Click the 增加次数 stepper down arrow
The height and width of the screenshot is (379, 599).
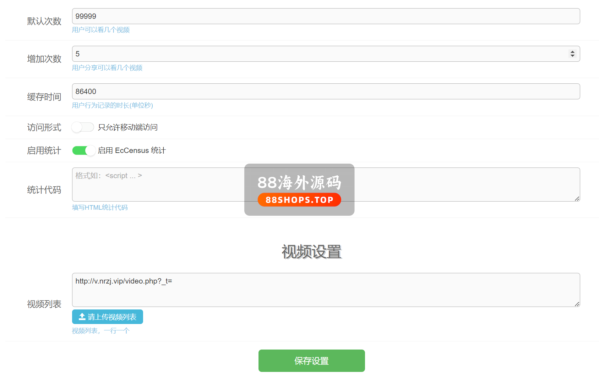(x=572, y=56)
